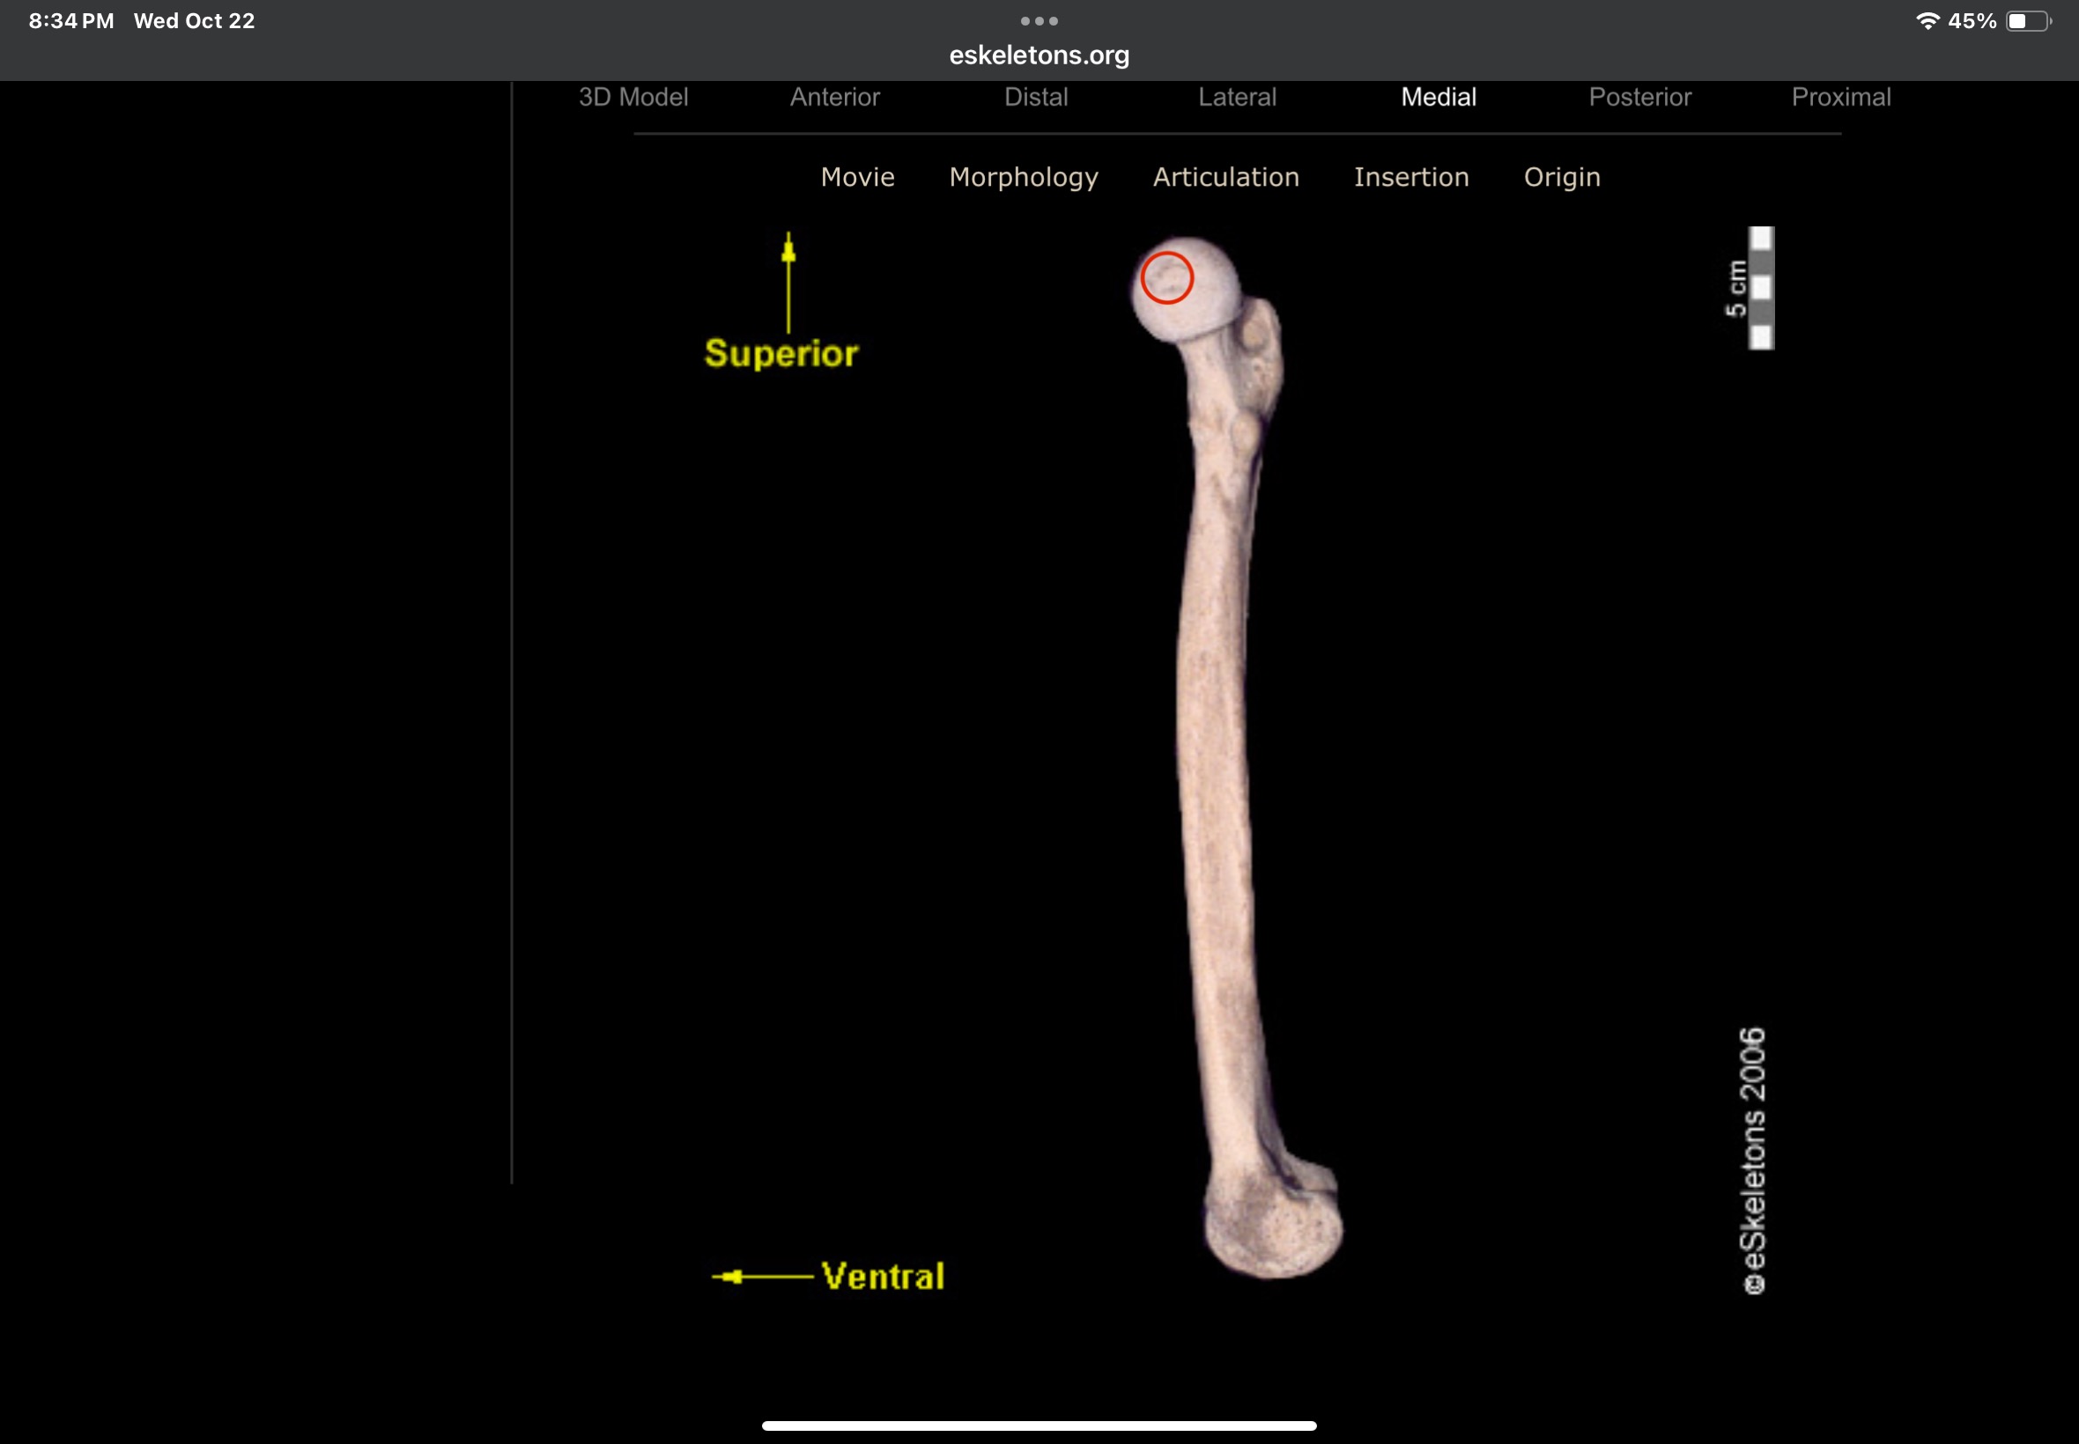2079x1444 pixels.
Task: Tap eskeletons.org address bar
Action: pyautogui.click(x=1039, y=55)
